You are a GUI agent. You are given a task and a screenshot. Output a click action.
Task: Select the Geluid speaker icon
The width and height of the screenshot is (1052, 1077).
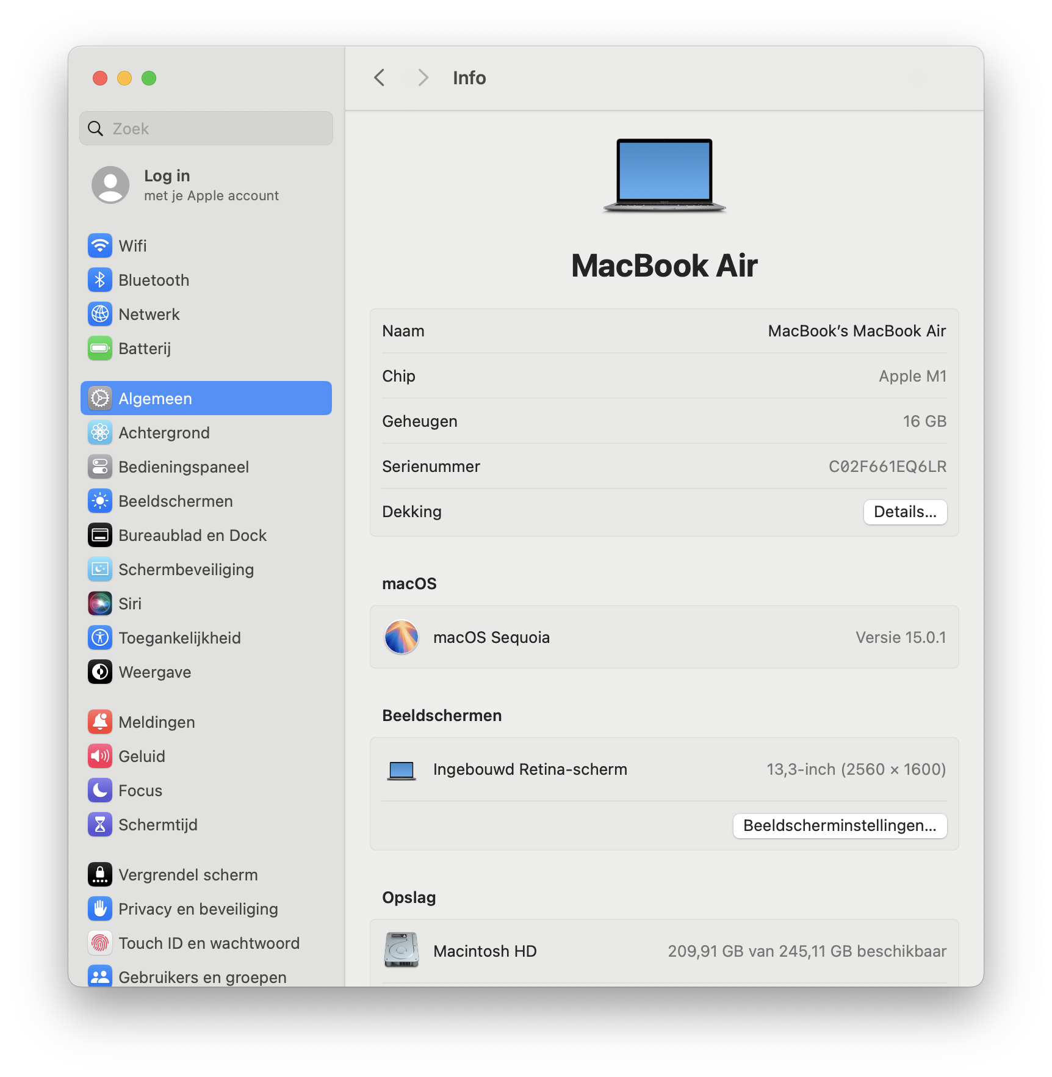(100, 756)
